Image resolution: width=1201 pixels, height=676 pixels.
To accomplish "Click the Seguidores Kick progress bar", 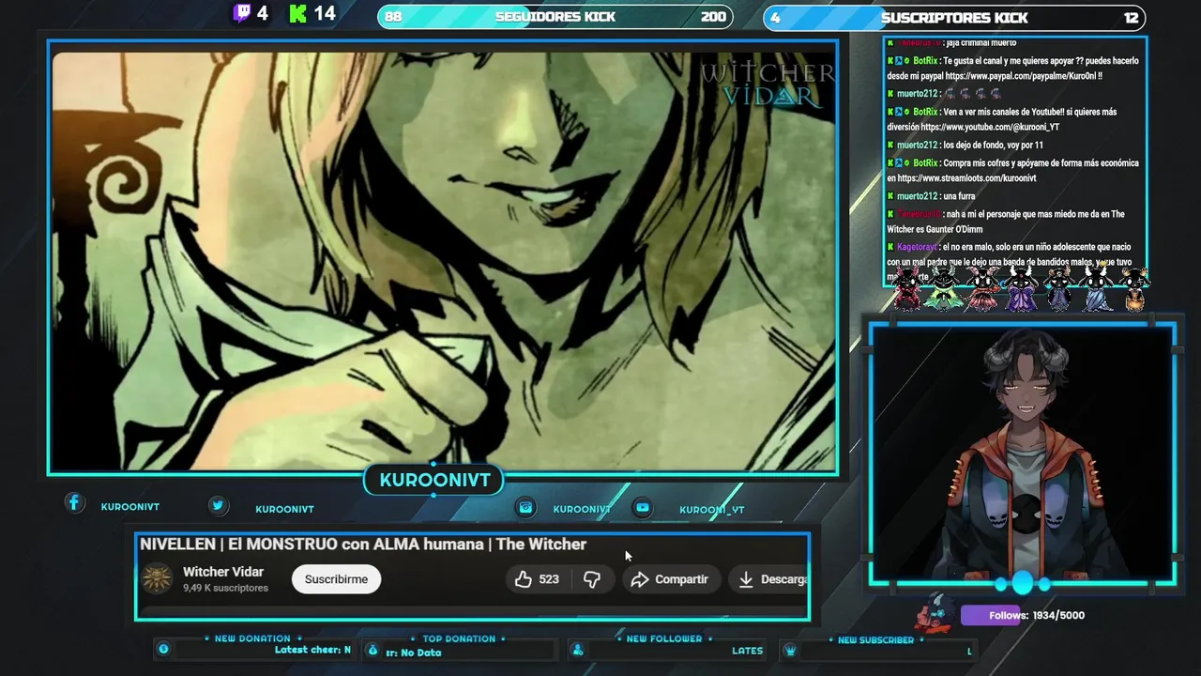I will tap(555, 17).
